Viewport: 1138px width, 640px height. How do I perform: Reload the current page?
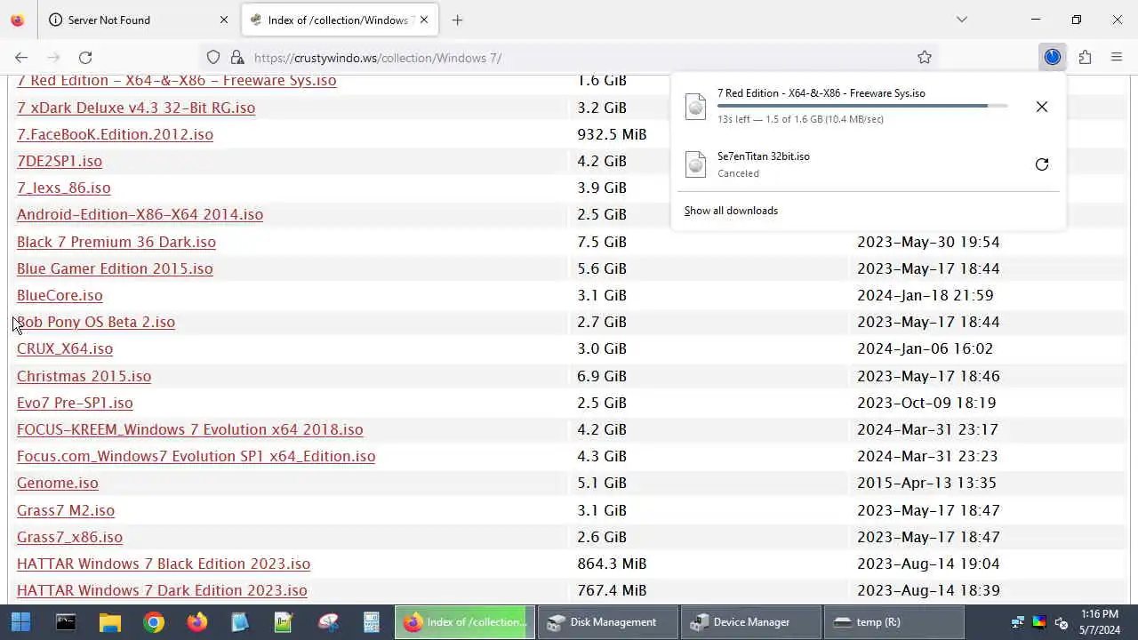point(85,57)
